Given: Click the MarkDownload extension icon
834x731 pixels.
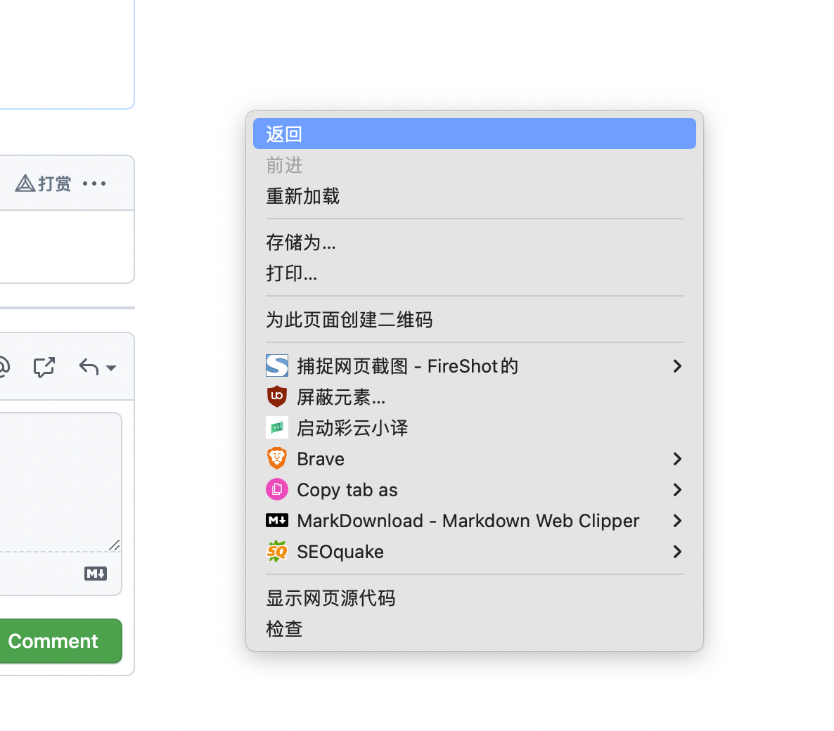Looking at the screenshot, I should pos(277,520).
